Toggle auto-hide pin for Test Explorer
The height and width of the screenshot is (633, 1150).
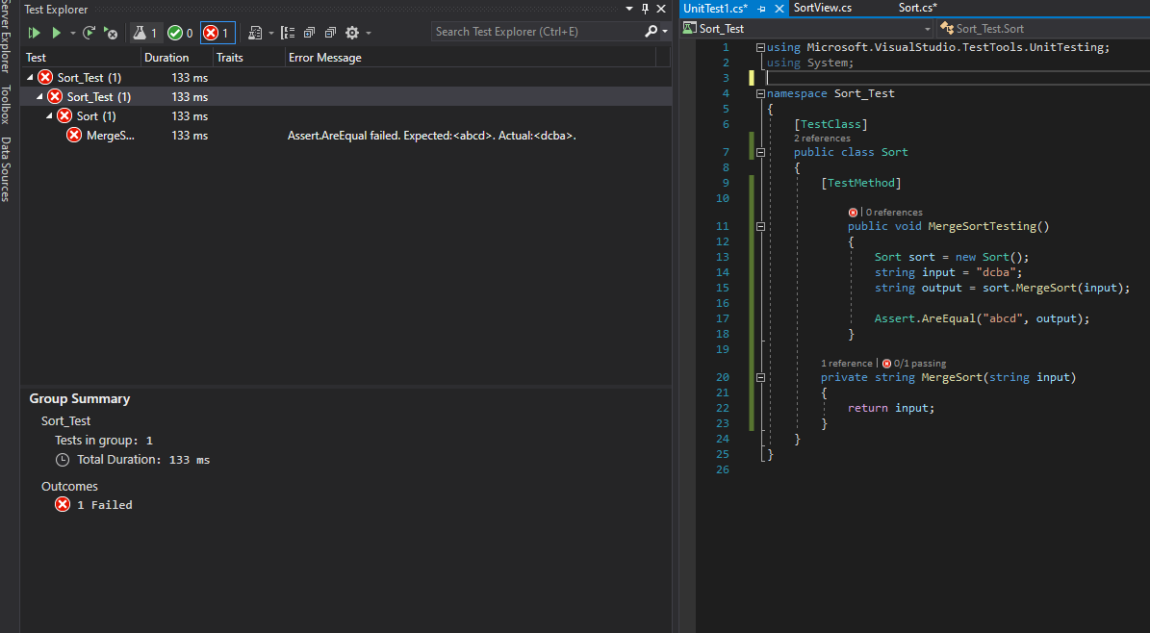(645, 9)
